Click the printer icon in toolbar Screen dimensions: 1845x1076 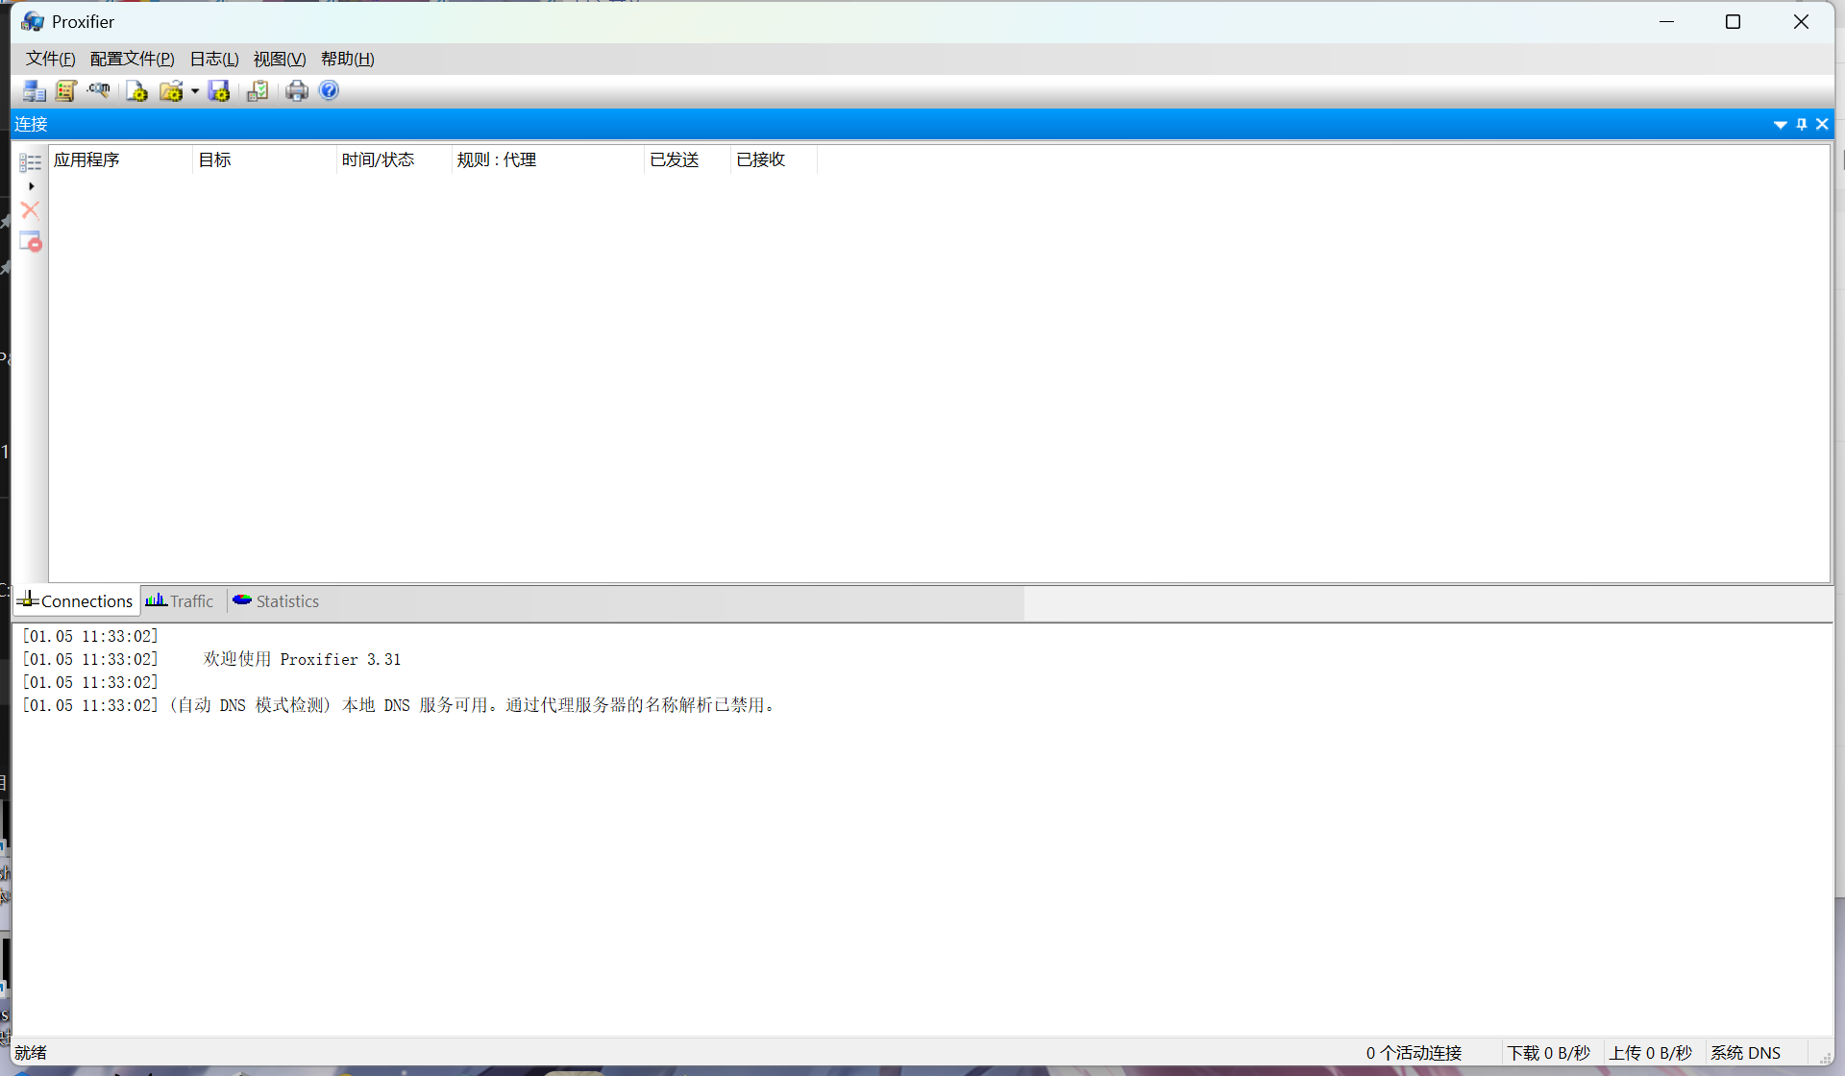(297, 91)
